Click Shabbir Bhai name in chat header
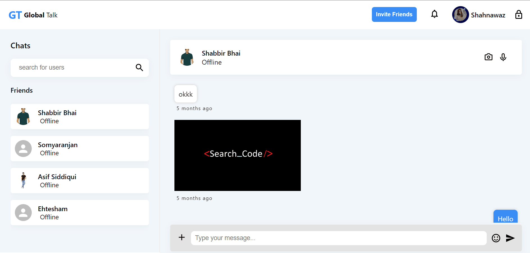530x253 pixels. 221,53
